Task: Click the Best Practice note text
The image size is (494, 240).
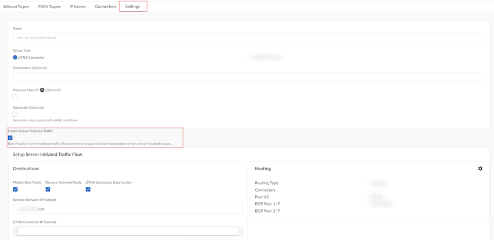Action: point(90,144)
